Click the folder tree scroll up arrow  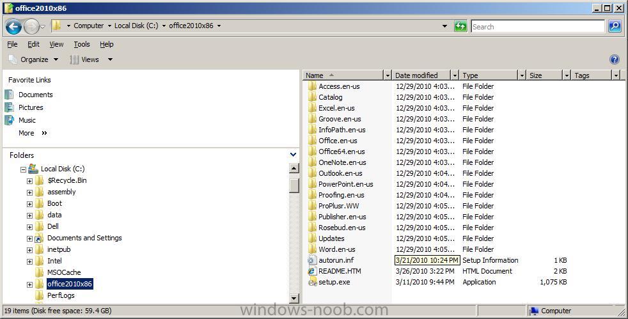point(294,169)
